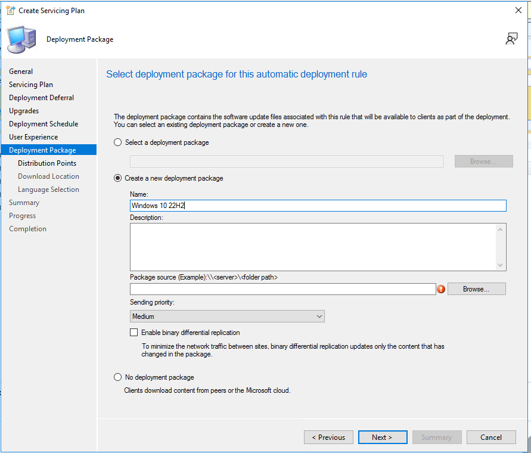Select the 'Select a deployment package' radio

click(x=117, y=142)
